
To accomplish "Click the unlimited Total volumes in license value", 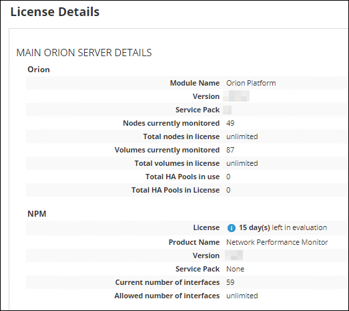I will [x=242, y=163].
